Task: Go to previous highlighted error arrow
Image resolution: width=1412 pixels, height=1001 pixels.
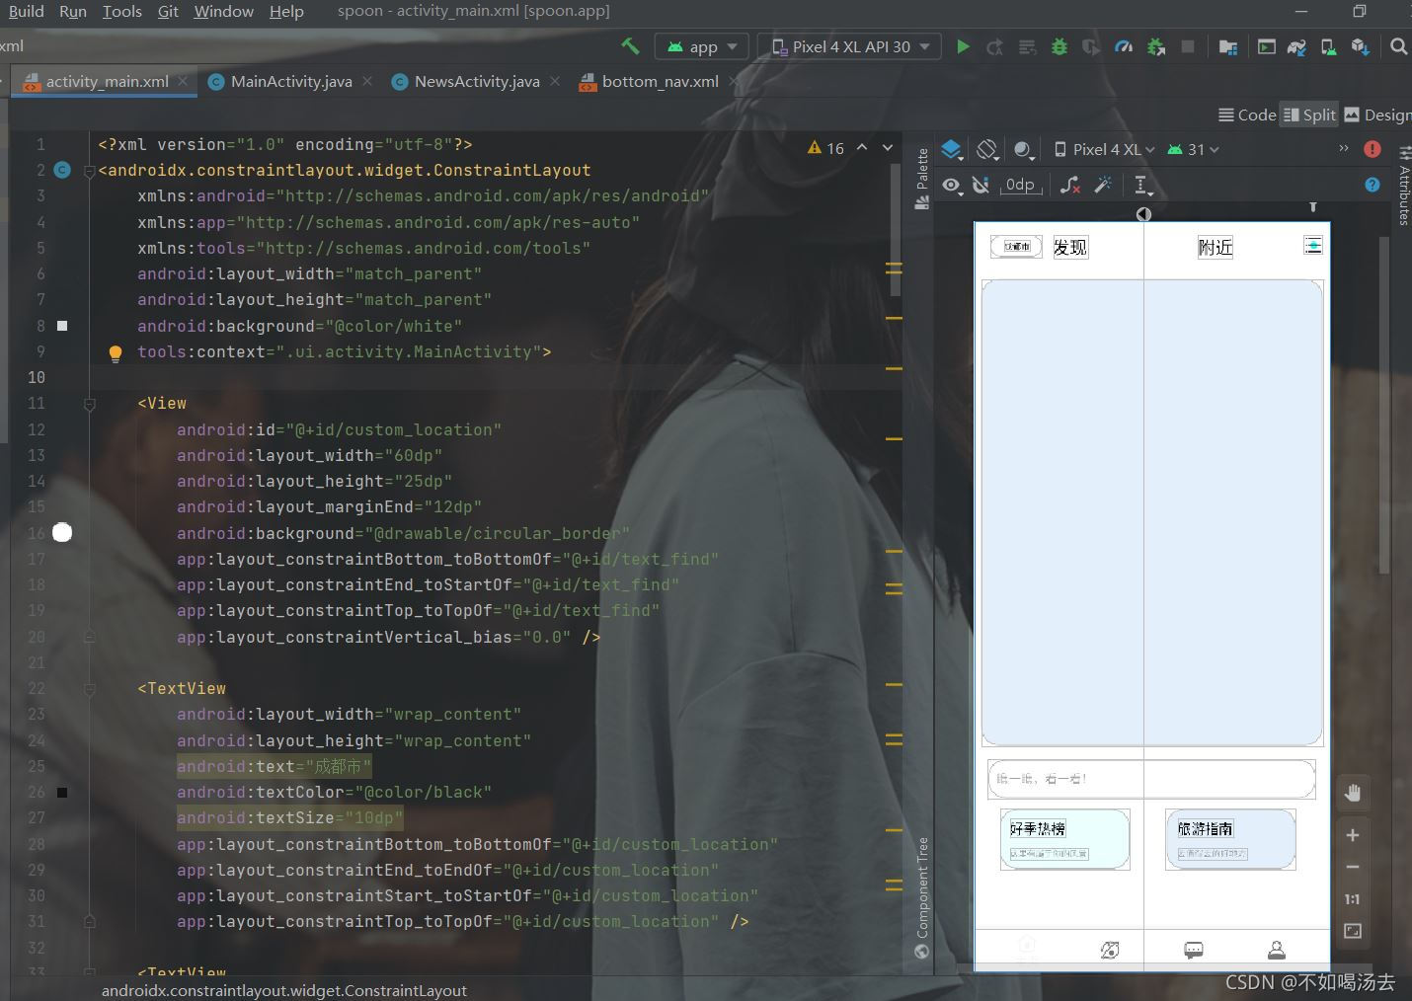Action: tap(862, 147)
